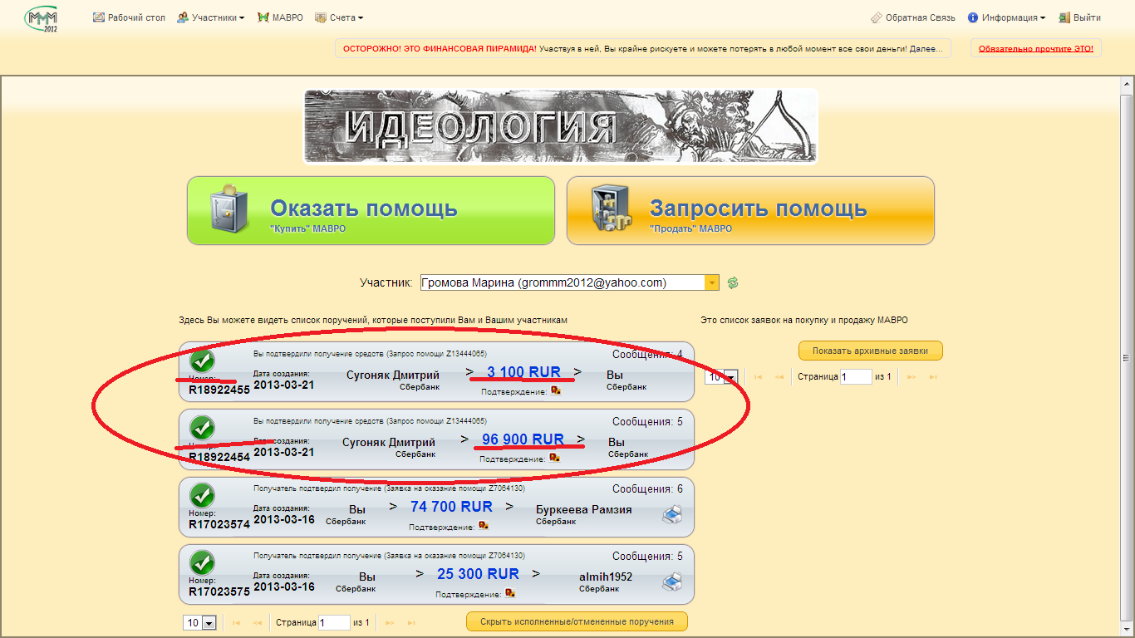Image resolution: width=1135 pixels, height=638 pixels.
Task: Open the 25 300 RUR amount link
Action: click(x=478, y=574)
